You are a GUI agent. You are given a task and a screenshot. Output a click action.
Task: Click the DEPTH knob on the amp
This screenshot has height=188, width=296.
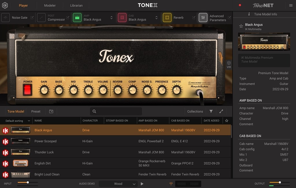(x=177, y=90)
